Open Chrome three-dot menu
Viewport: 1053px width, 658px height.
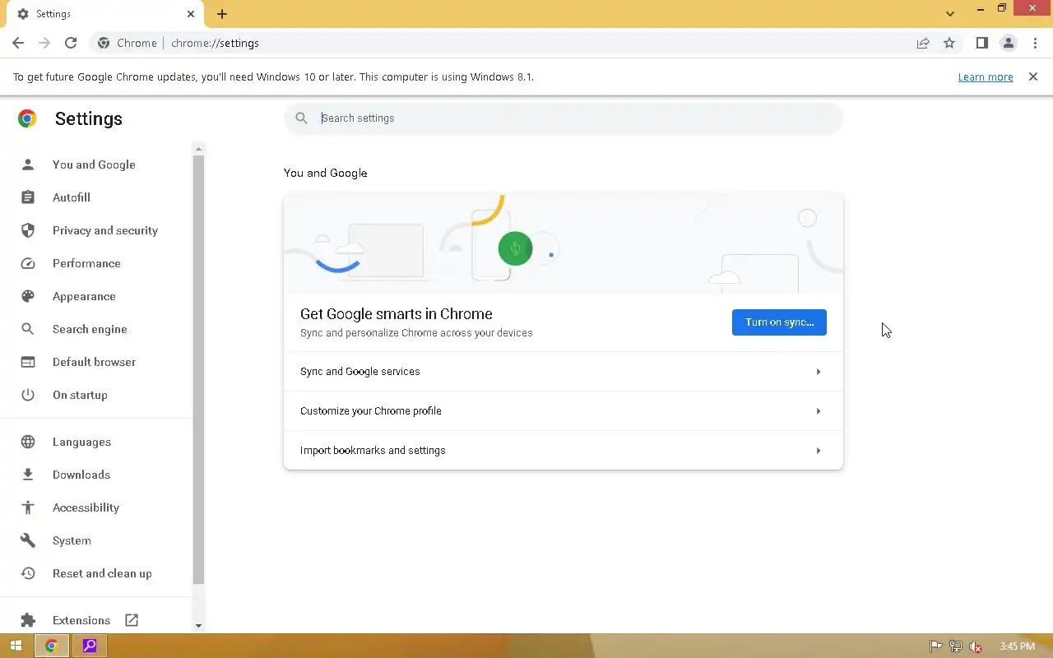(x=1035, y=43)
